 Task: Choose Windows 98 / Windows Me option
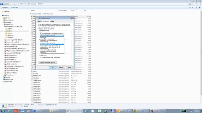coord(52,39)
